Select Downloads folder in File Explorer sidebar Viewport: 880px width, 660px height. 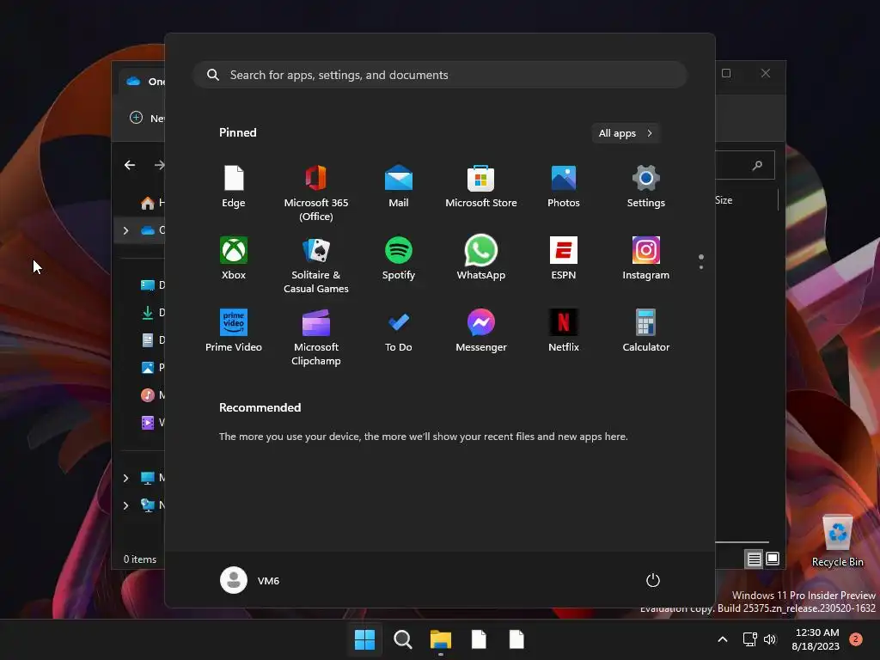[x=151, y=313]
